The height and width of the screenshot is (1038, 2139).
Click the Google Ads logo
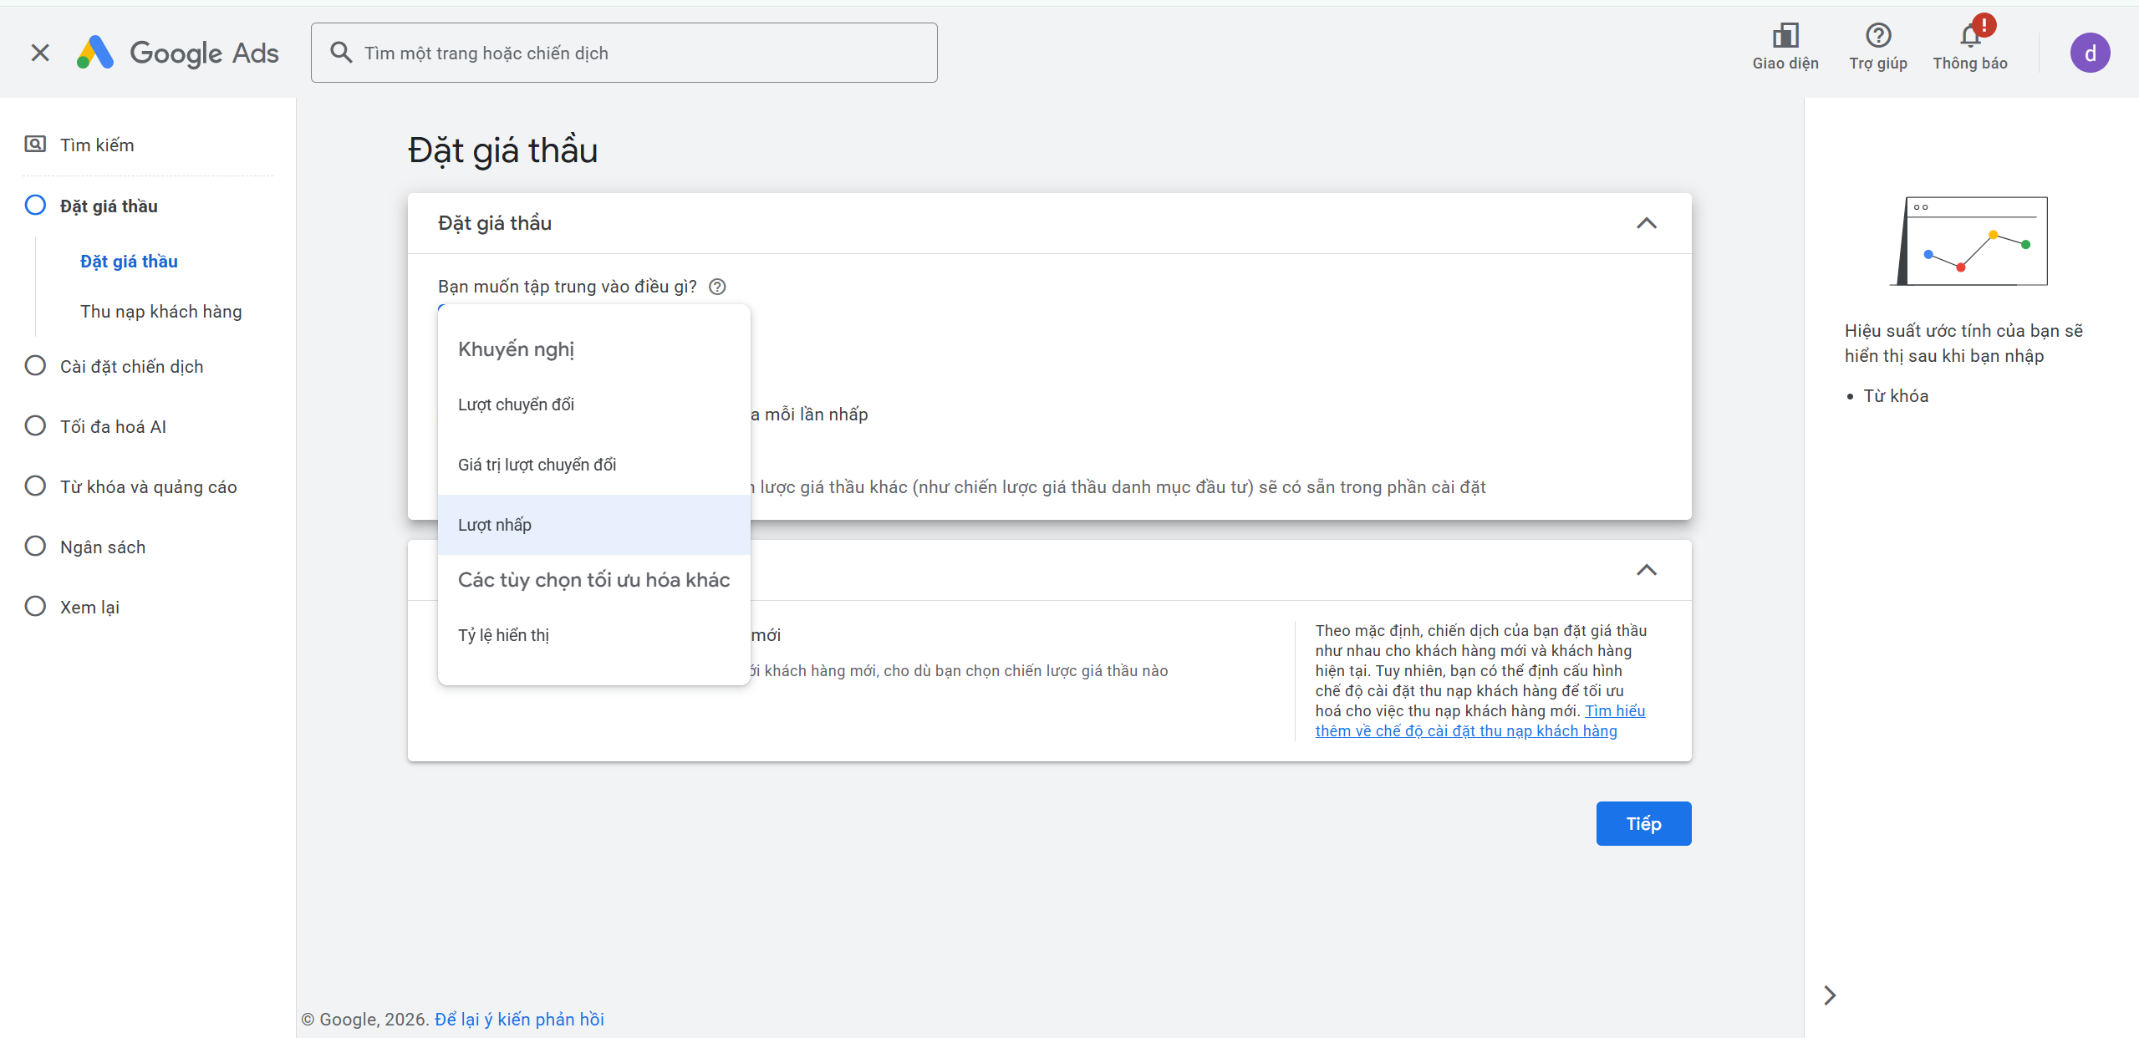pos(178,53)
